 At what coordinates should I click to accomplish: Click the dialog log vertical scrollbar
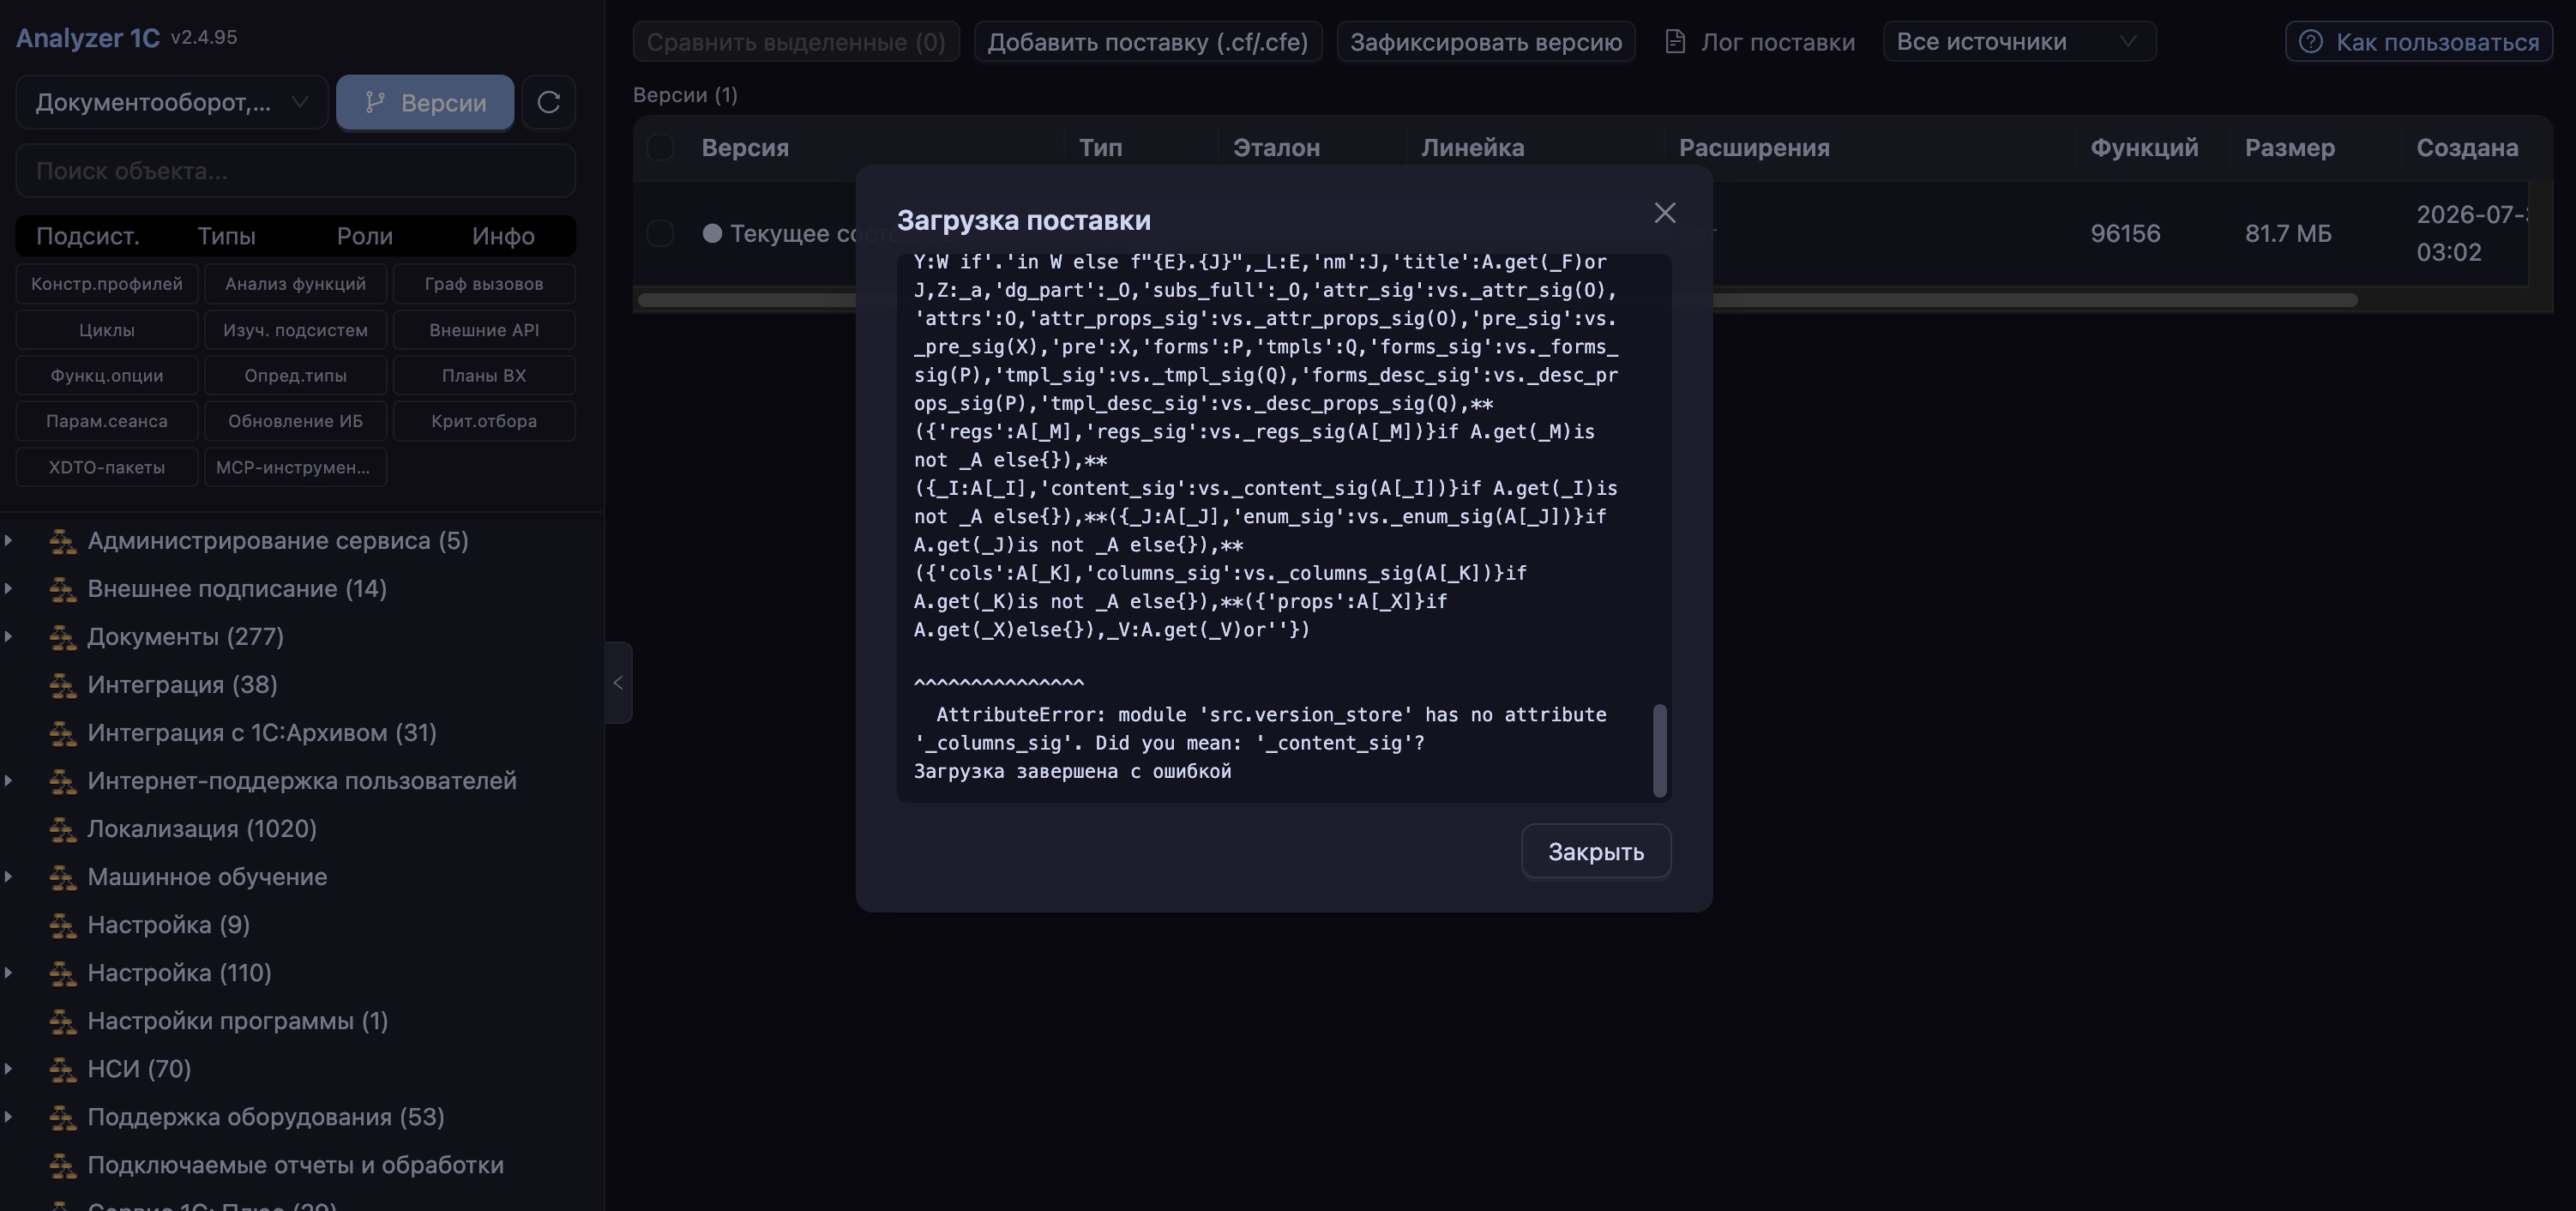[x=1660, y=750]
